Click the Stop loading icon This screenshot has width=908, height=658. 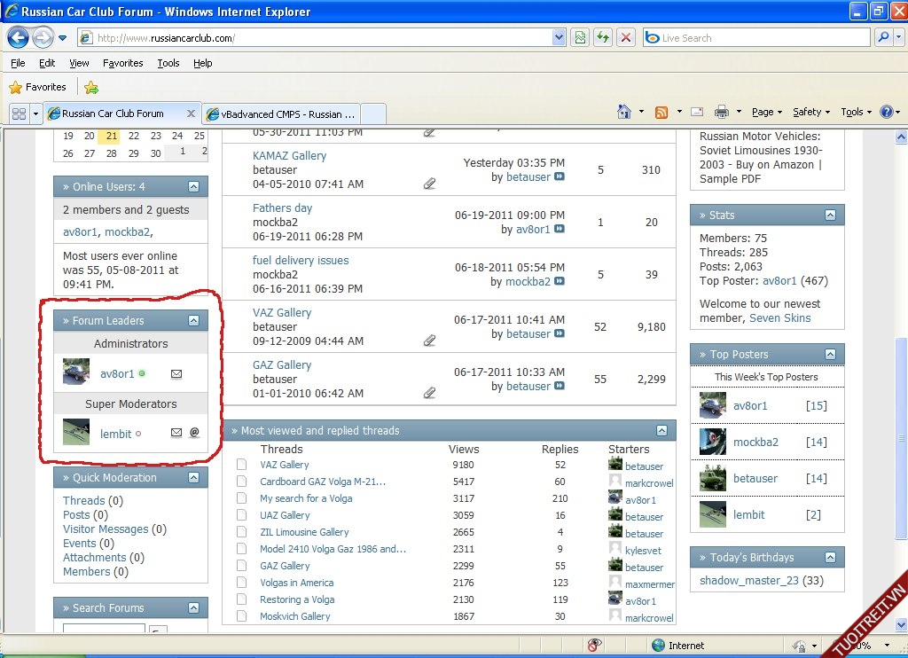tap(626, 38)
